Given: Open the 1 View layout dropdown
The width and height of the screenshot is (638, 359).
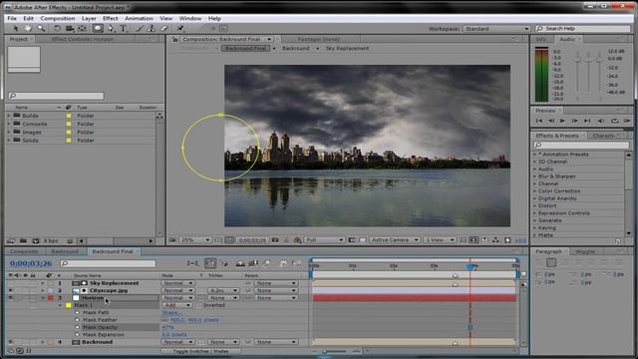Looking at the screenshot, I should click(440, 240).
